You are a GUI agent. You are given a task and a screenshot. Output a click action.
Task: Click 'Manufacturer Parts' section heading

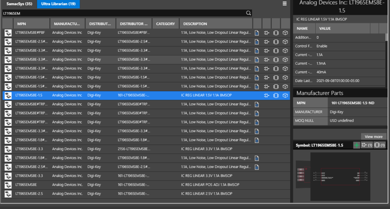click(320, 93)
